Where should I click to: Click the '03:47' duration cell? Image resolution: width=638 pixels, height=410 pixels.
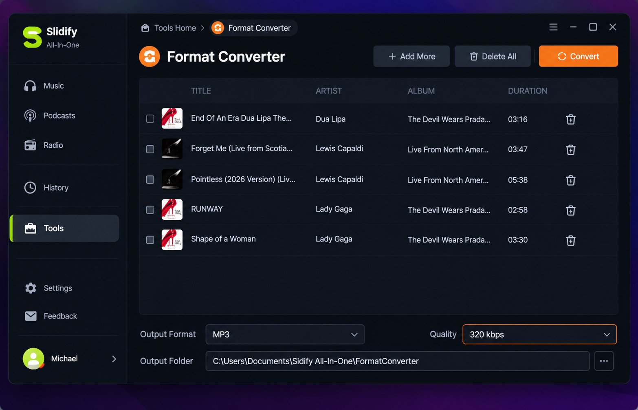518,150
